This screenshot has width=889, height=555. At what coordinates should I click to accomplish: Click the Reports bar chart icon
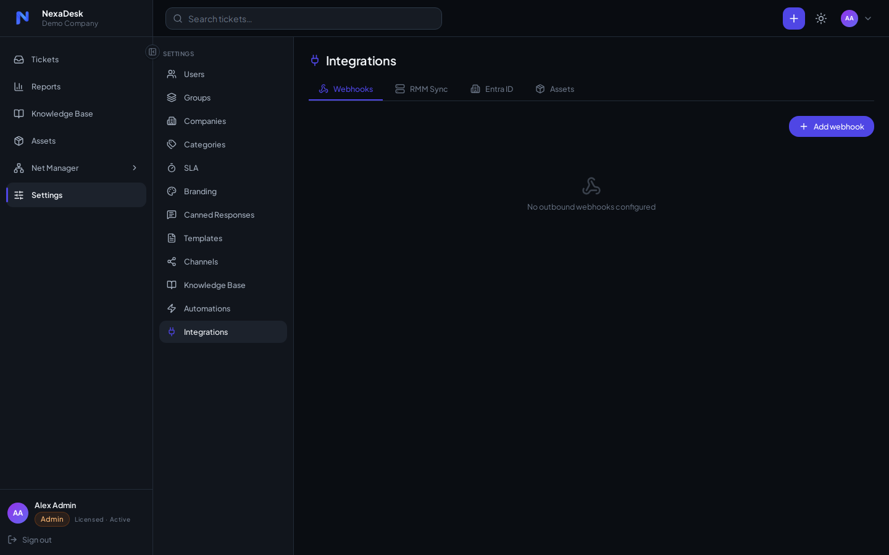coord(19,86)
